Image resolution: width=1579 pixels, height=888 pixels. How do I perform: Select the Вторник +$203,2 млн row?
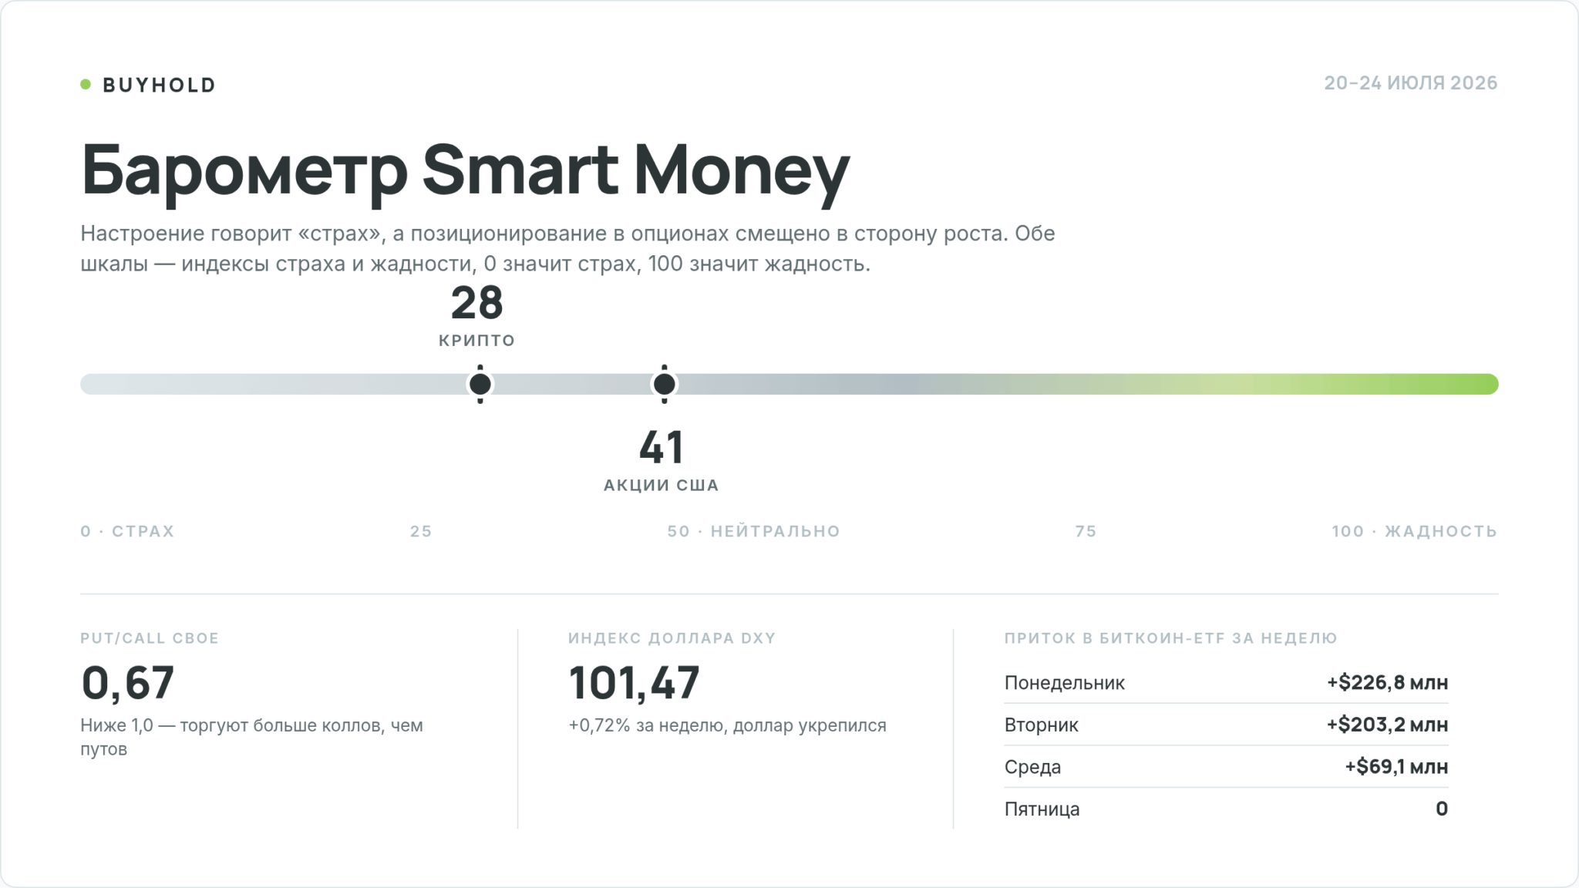pos(1226,725)
